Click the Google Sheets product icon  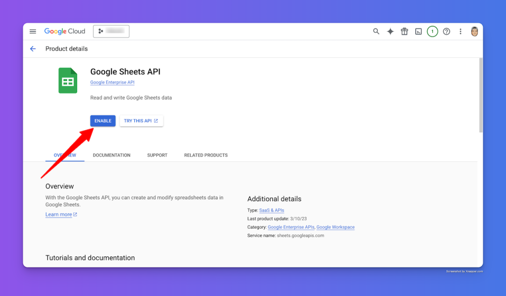[68, 81]
